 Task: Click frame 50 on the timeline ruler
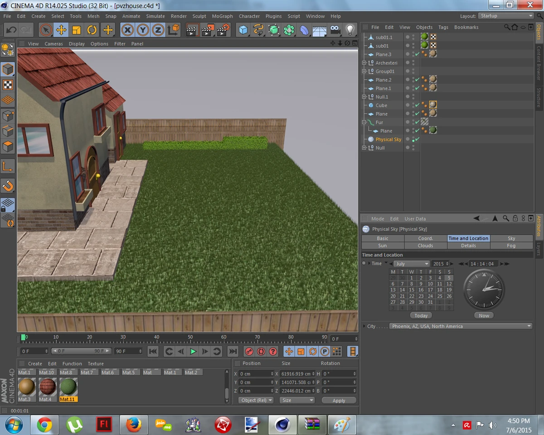click(190, 337)
